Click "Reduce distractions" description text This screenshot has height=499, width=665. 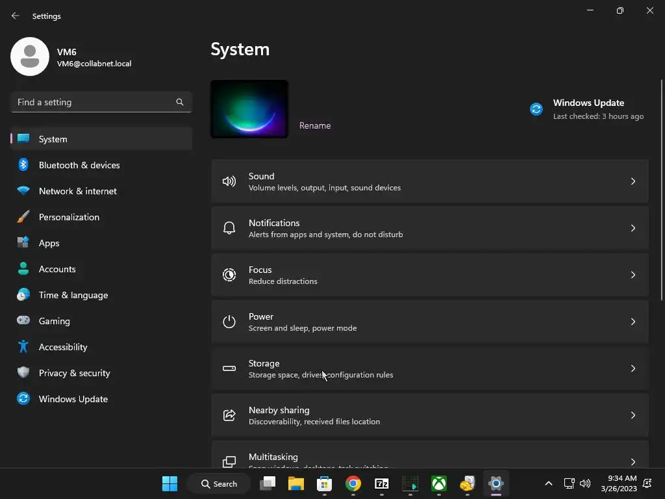point(283,281)
